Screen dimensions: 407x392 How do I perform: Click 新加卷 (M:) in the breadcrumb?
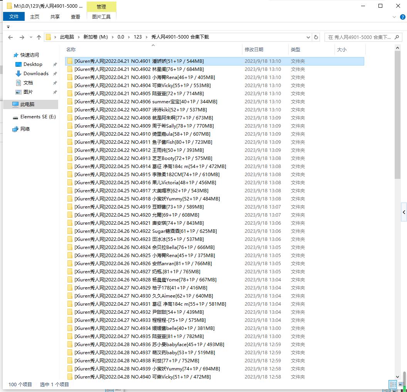pos(96,37)
